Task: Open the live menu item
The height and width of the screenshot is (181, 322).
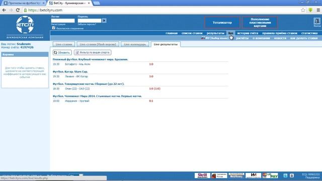Action: 230,33
